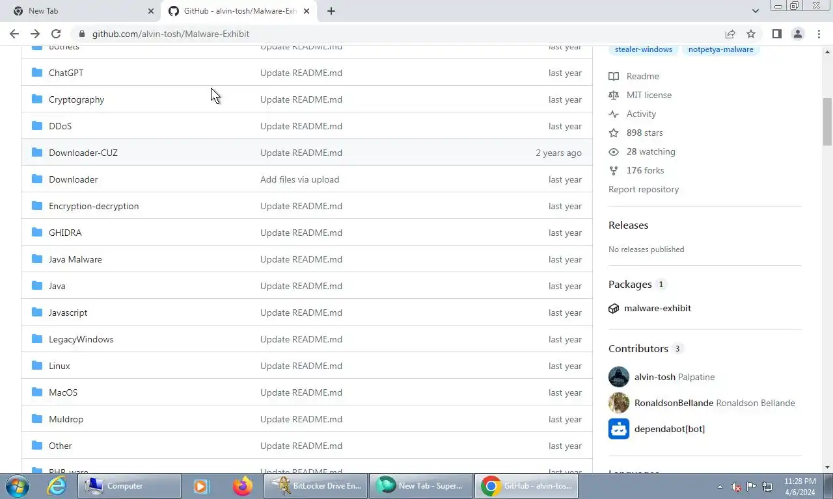
Task: Click the volume speaker tray icon
Action: pyautogui.click(x=736, y=487)
